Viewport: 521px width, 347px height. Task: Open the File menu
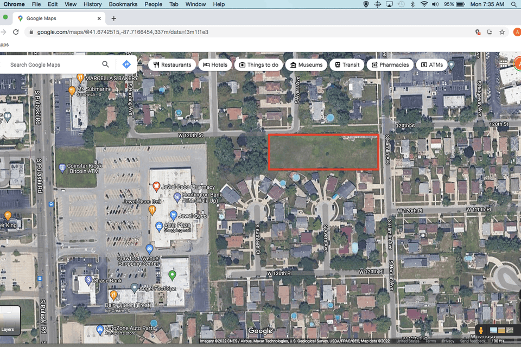pyautogui.click(x=36, y=4)
